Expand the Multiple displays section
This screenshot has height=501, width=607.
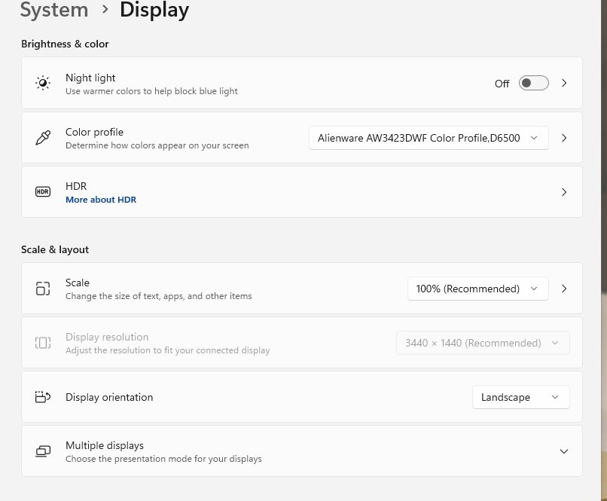pyautogui.click(x=563, y=451)
